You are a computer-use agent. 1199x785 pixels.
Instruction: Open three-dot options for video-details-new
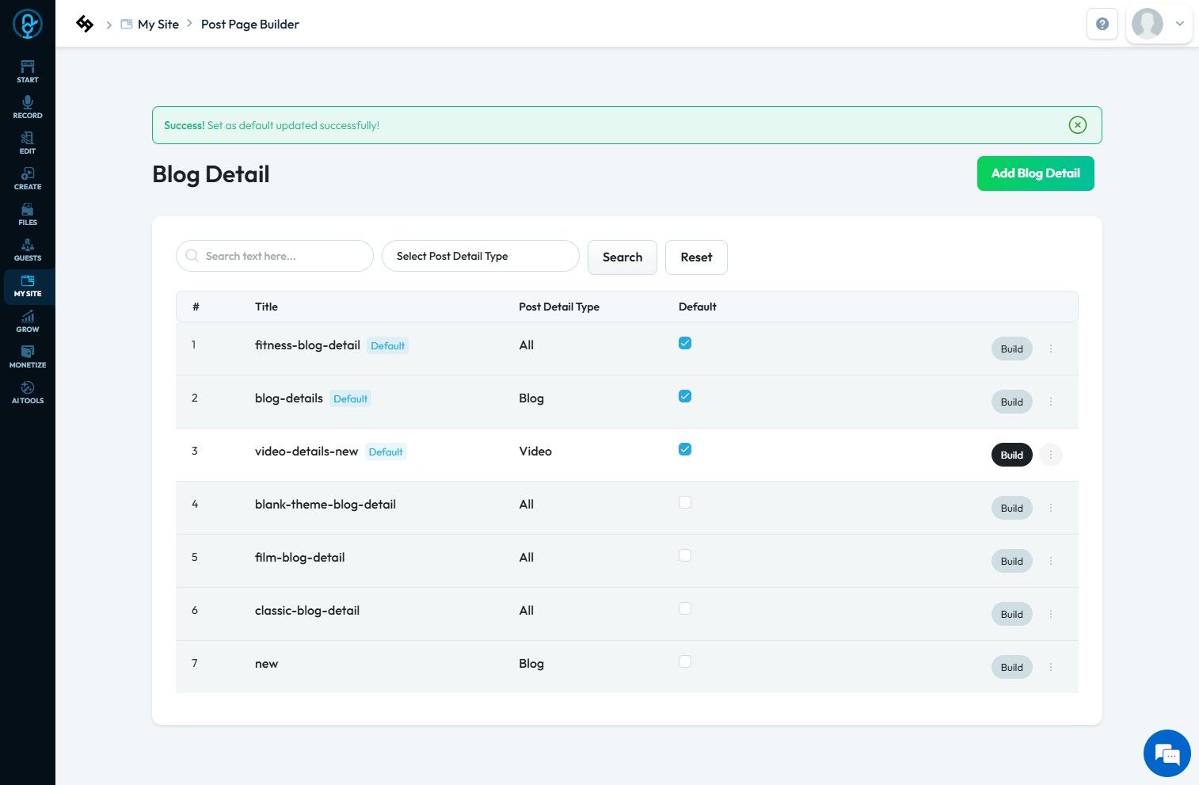click(x=1051, y=455)
